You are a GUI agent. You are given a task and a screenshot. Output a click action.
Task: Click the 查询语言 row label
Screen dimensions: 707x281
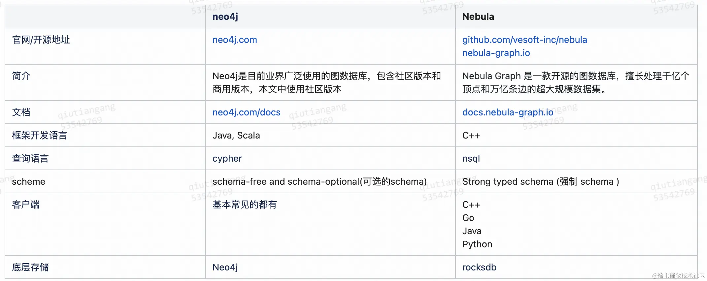(30, 159)
